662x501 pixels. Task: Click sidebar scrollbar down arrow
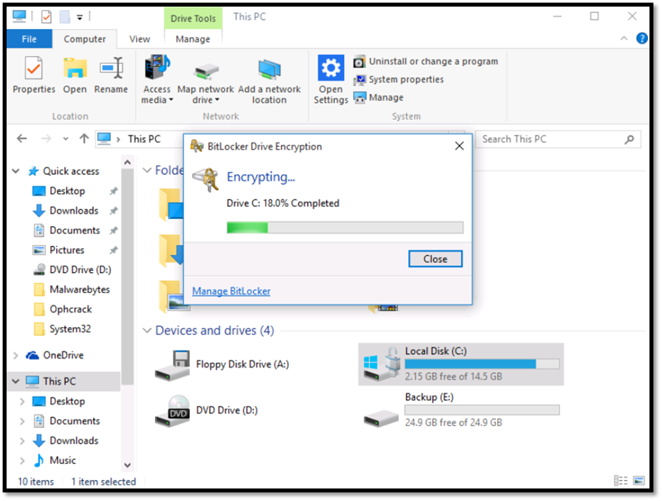click(127, 465)
